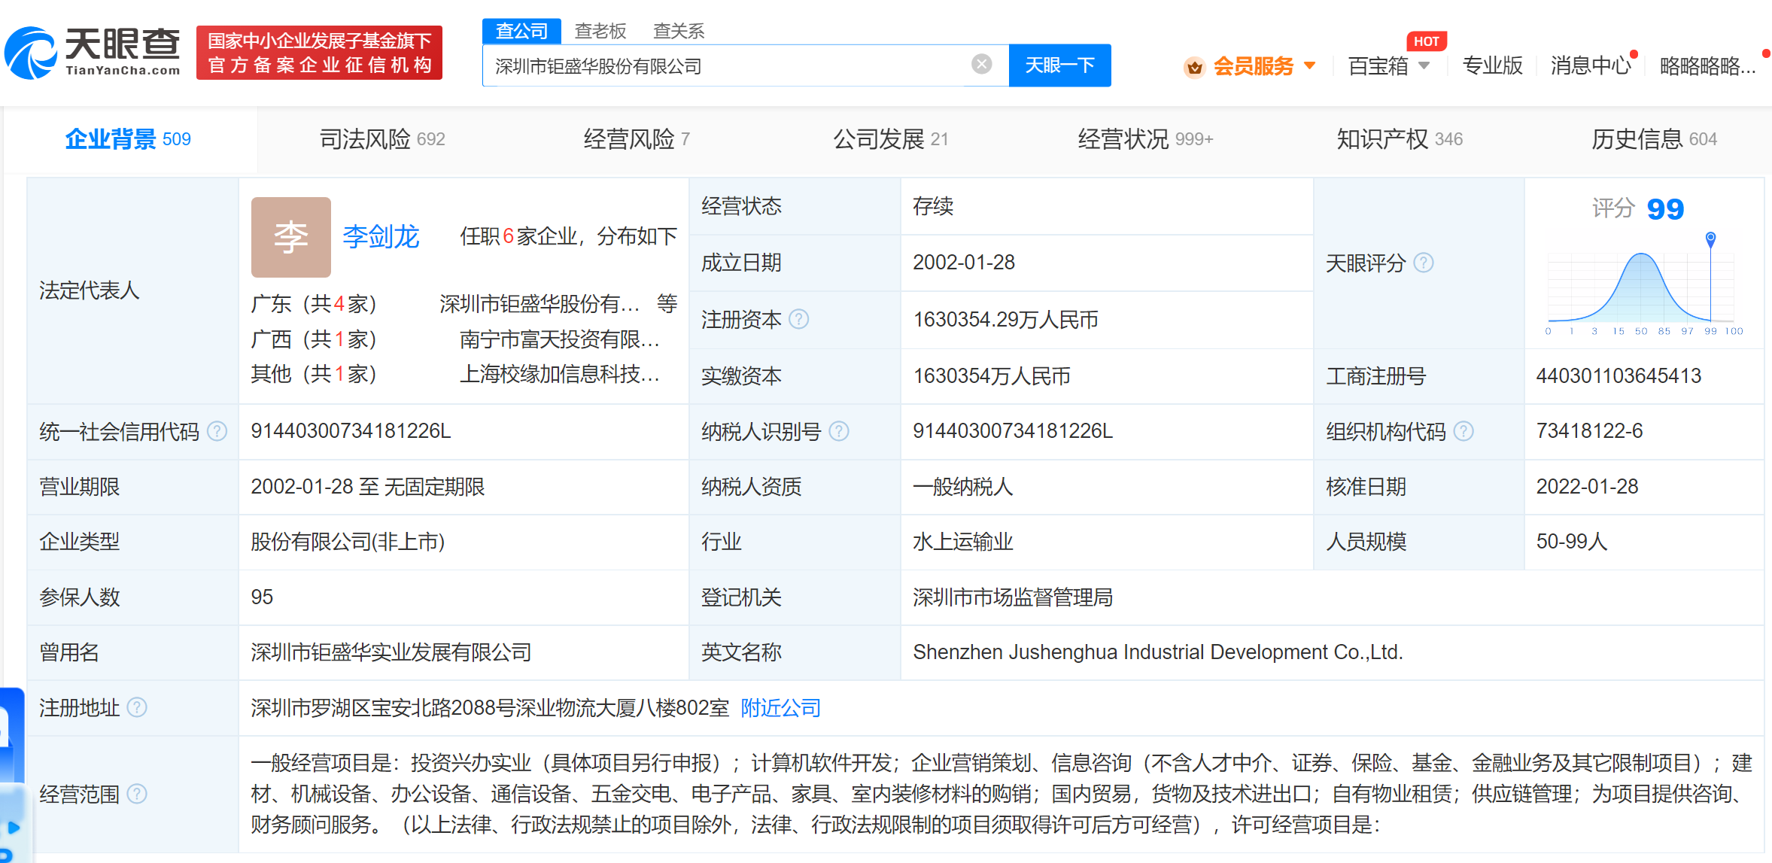The image size is (1772, 863).
Task: Click the score marker pin on chart
Action: click(x=1710, y=239)
